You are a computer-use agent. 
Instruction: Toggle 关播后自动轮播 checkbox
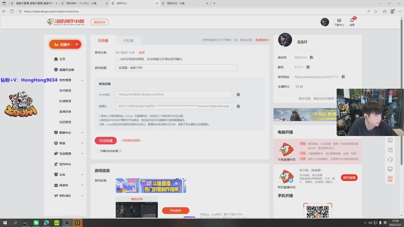(97, 151)
